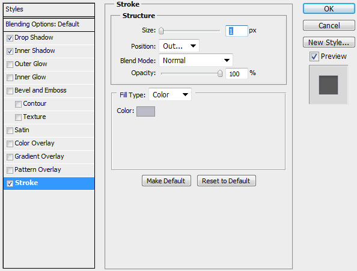Toggle the Preview checkbox
Screen dimensions: 357x271
tap(314, 56)
